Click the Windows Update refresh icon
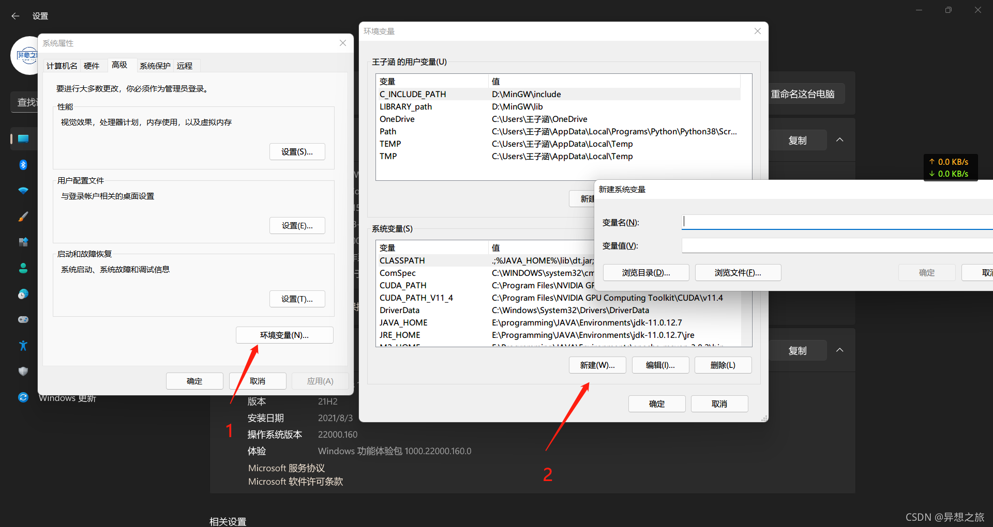 [x=23, y=397]
